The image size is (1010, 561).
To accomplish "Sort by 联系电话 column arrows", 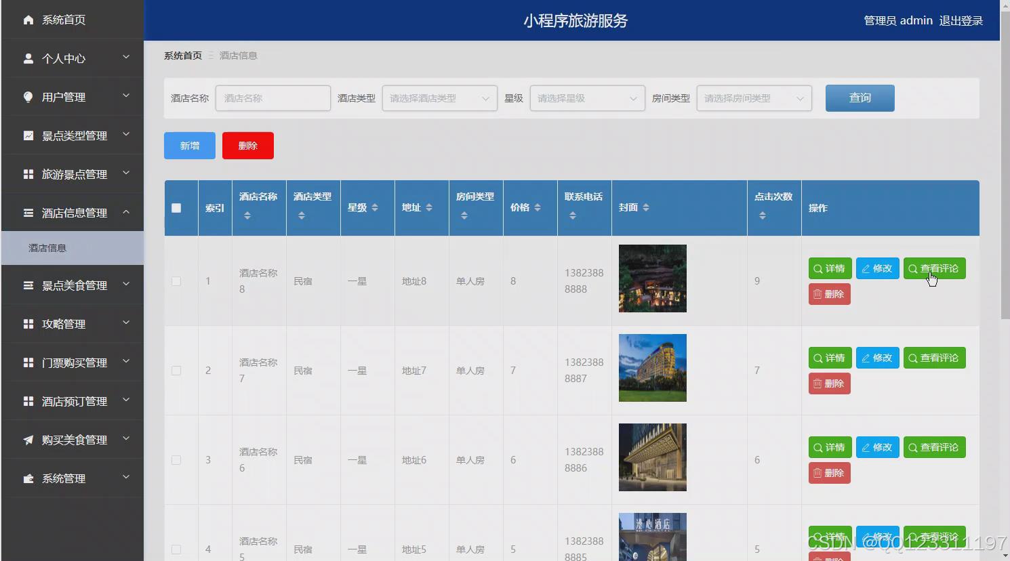I will pyautogui.click(x=573, y=215).
